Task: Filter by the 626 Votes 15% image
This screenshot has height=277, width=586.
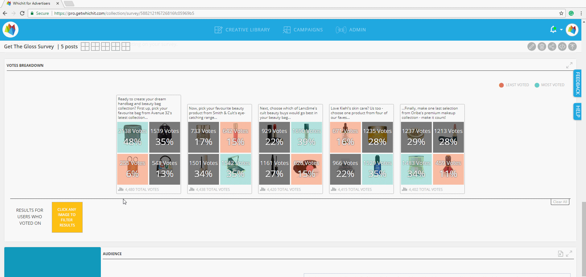Action: (x=307, y=169)
